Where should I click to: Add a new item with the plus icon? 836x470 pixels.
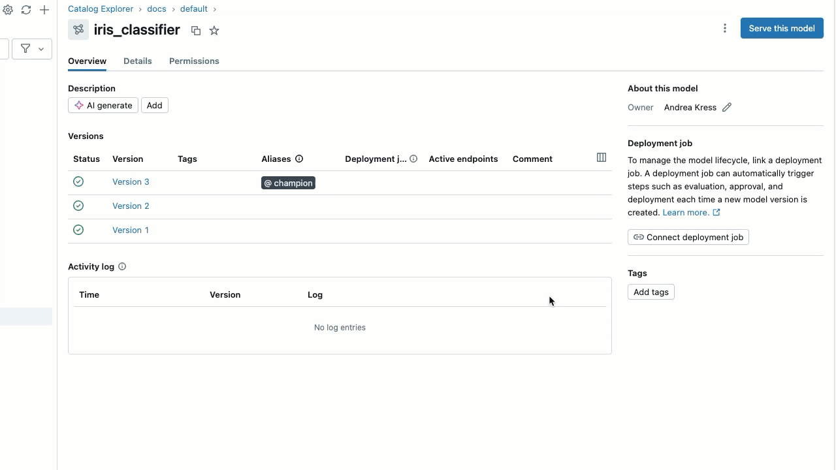click(44, 10)
